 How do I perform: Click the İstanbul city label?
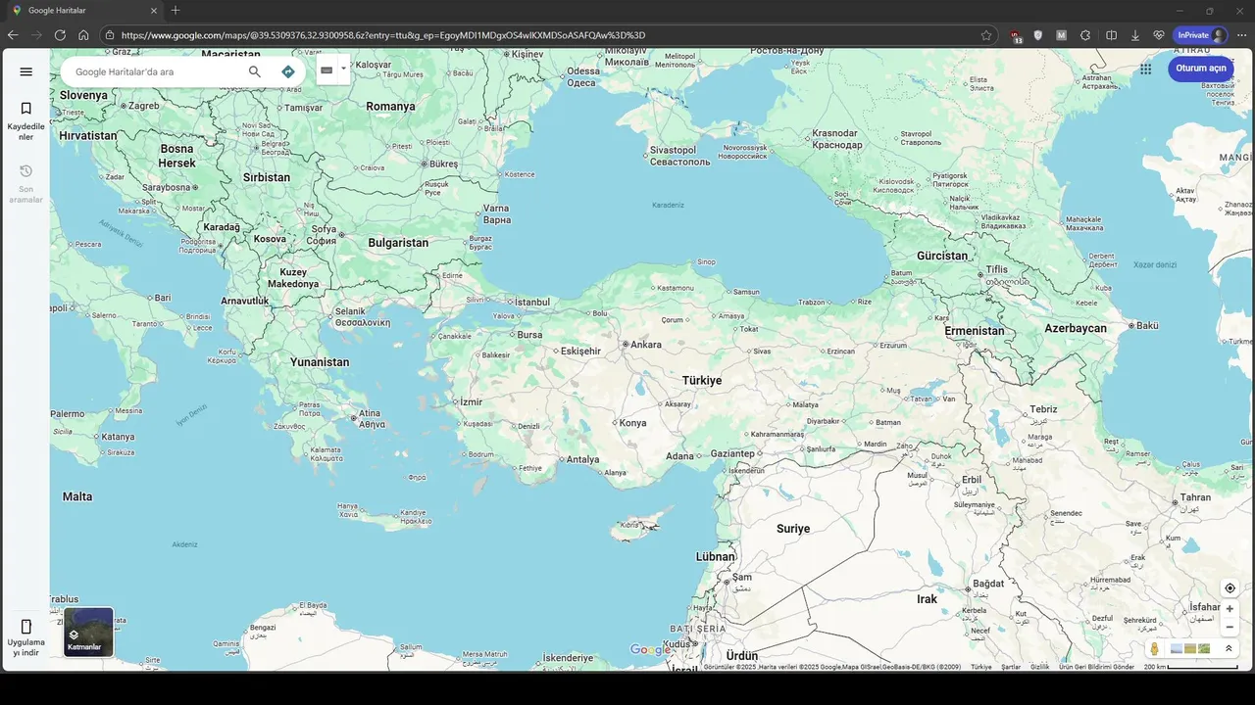tap(532, 302)
